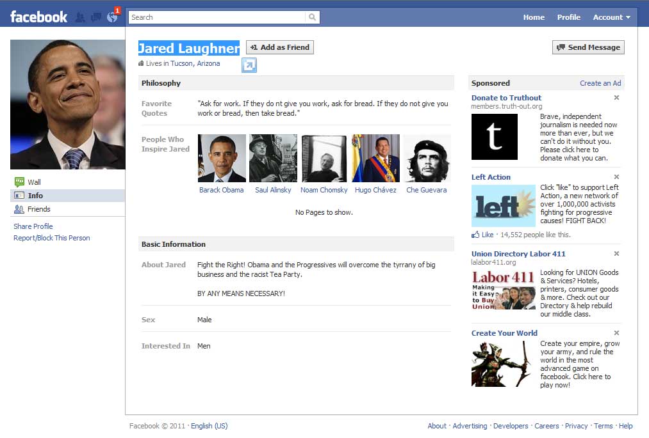Click Add as Friend button

(280, 47)
